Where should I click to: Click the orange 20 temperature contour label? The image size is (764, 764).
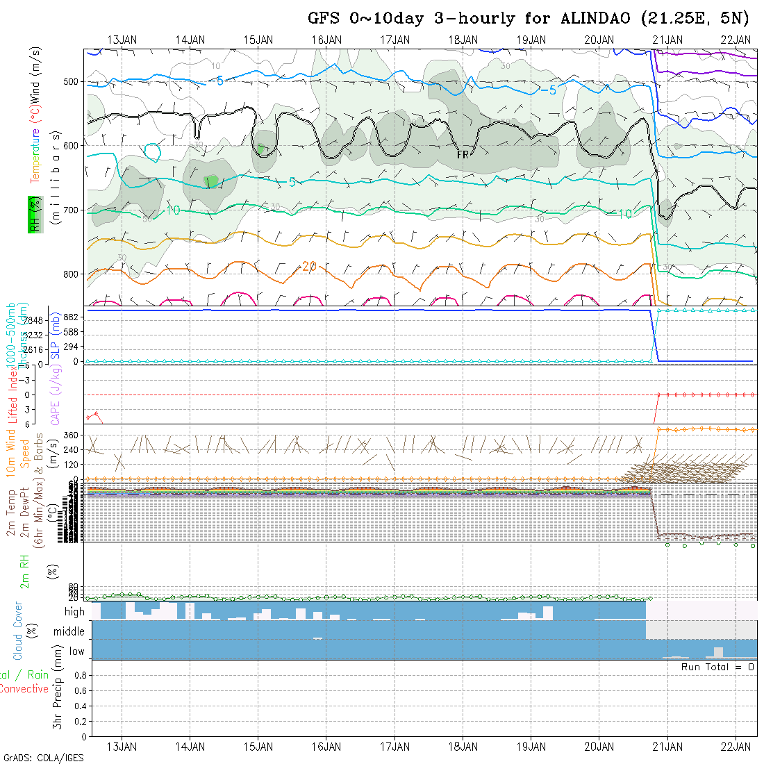pos(309,267)
